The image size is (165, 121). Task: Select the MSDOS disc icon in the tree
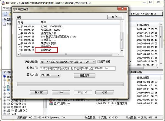pos(5,24)
